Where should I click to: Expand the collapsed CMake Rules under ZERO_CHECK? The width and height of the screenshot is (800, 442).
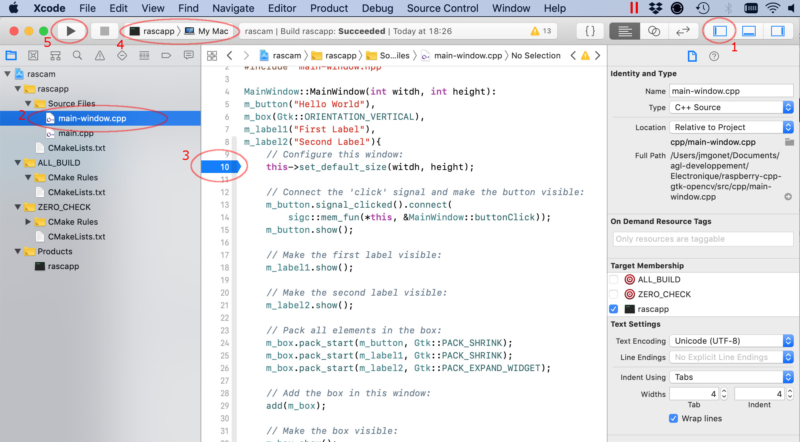(x=28, y=222)
